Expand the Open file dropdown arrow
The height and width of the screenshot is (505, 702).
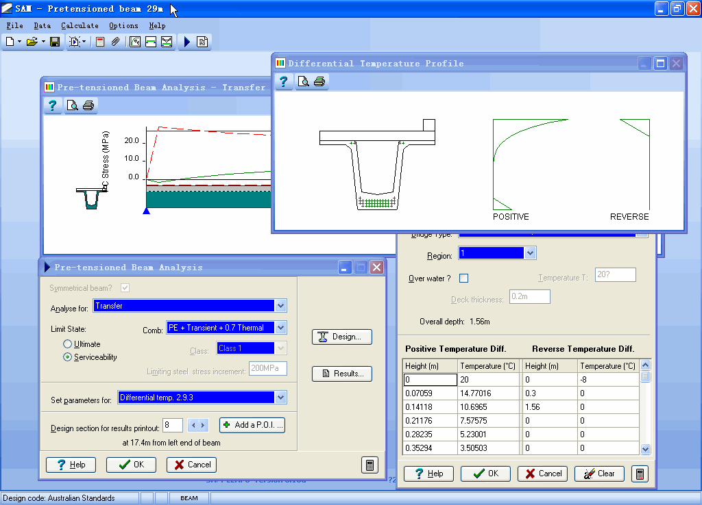[43, 42]
